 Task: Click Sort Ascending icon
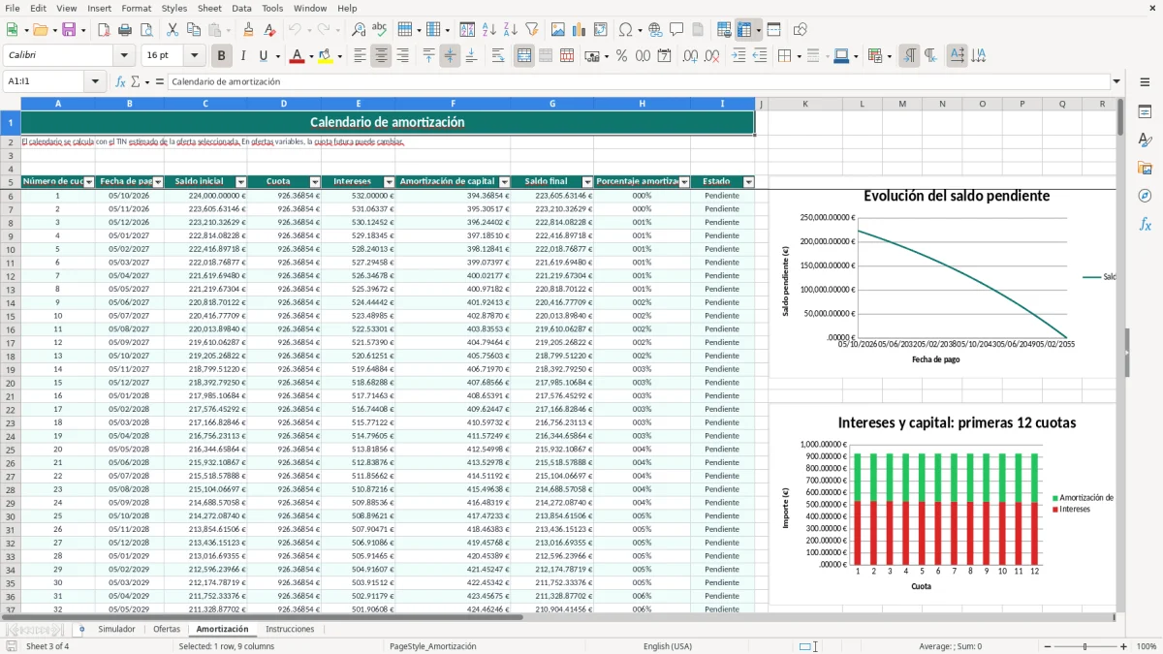pyautogui.click(x=489, y=30)
